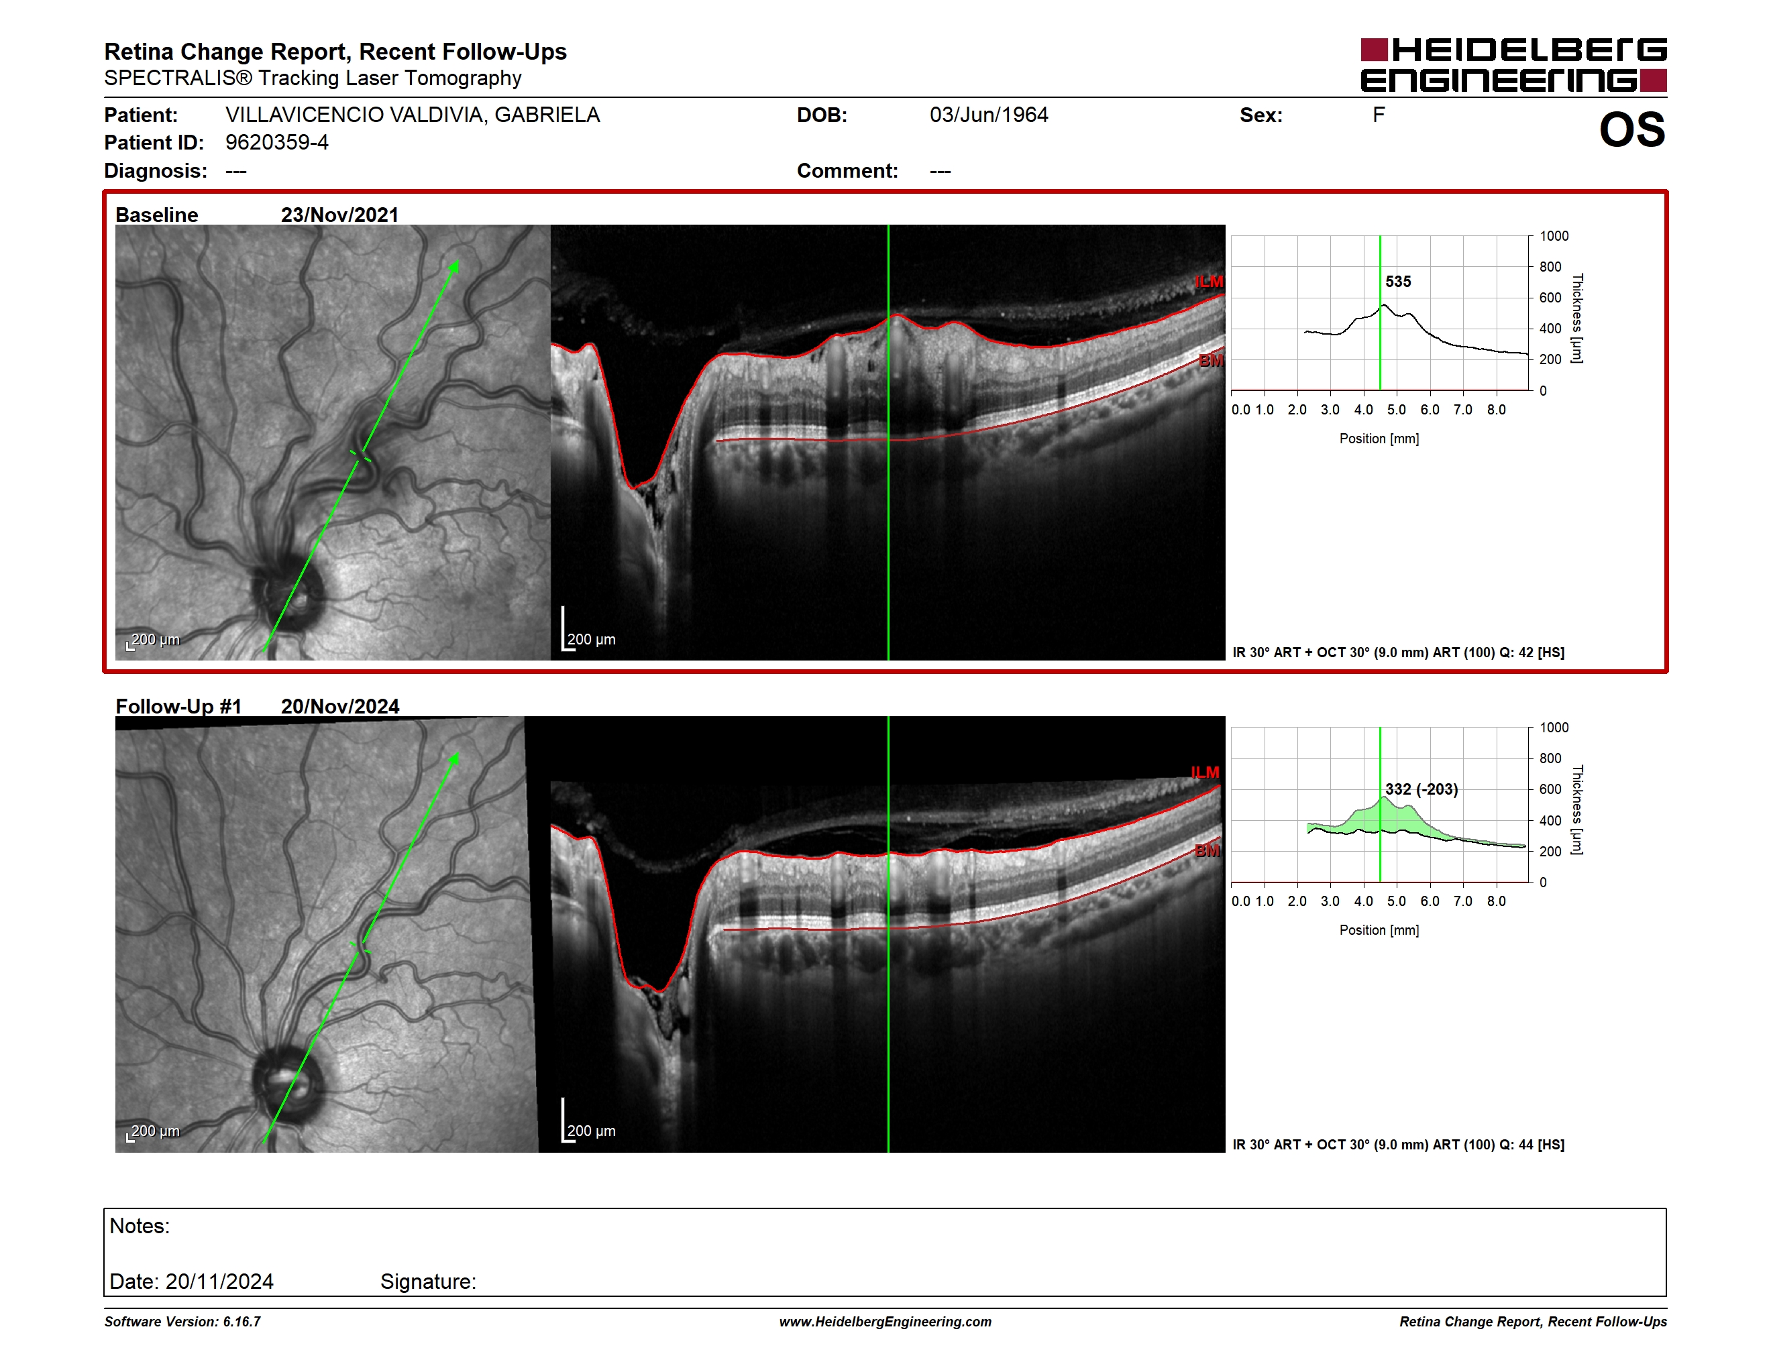Screen dimensions: 1771x1368
Task: Click the 'Diagnosis:' field label
Action: (x=156, y=171)
